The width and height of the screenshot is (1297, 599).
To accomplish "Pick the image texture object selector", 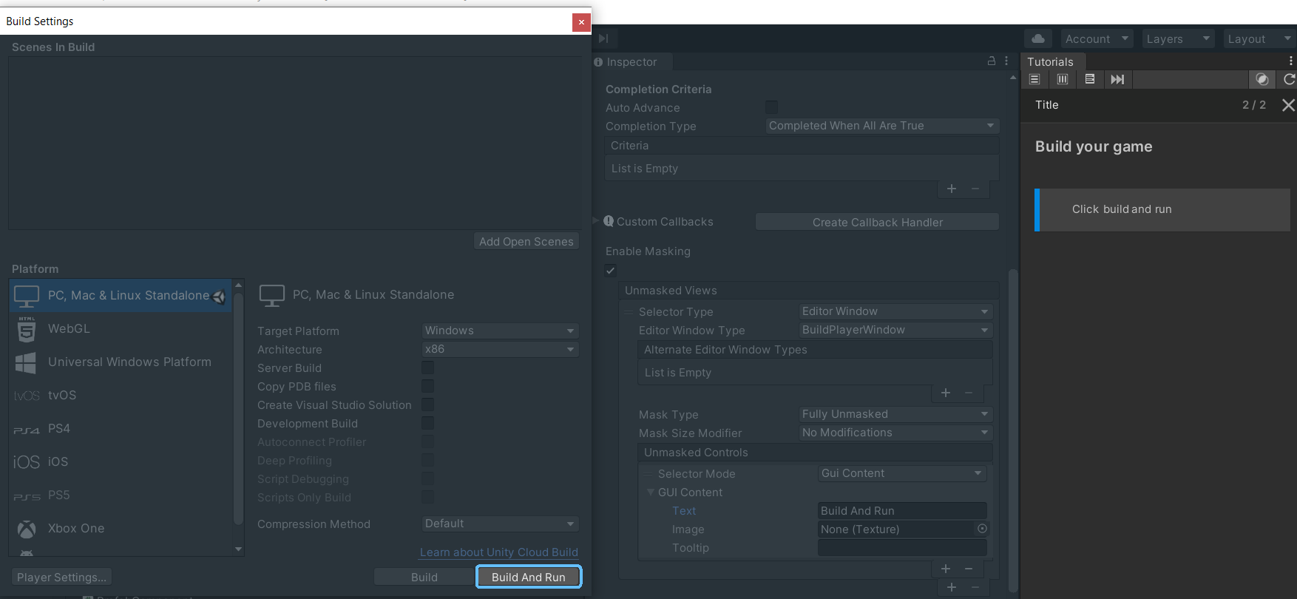I will tap(982, 529).
